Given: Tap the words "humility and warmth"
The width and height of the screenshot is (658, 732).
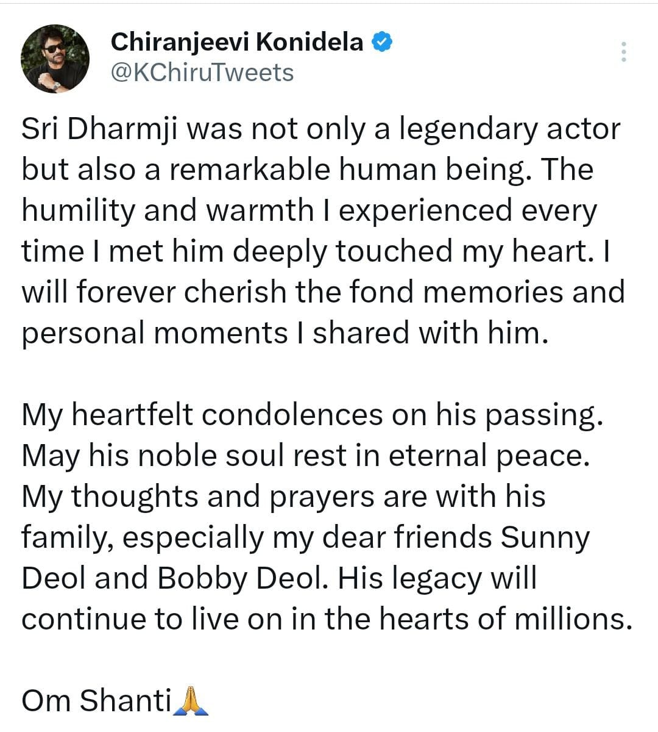Looking at the screenshot, I should tap(167, 210).
